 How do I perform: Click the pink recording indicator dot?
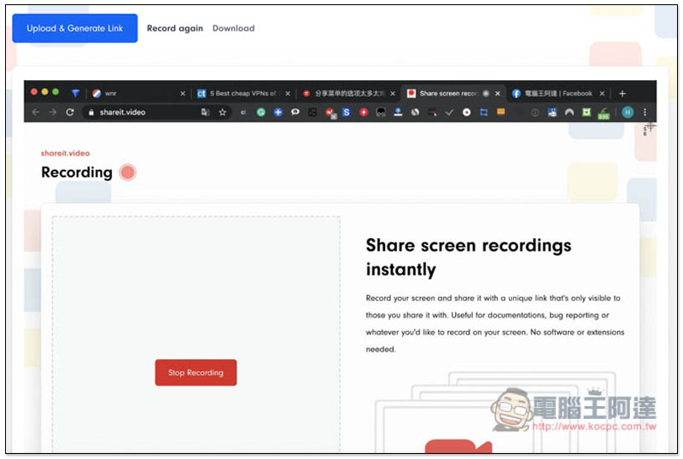[127, 172]
